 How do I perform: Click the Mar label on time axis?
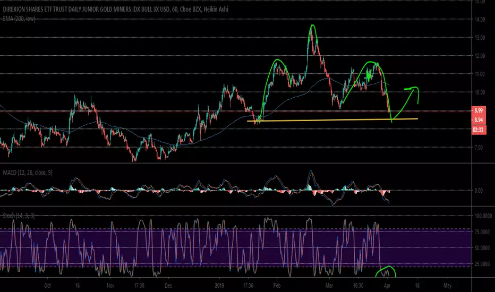(x=329, y=286)
